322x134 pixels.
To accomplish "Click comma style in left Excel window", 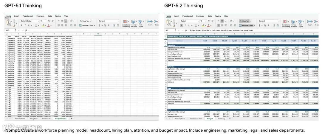I will coord(109,25).
